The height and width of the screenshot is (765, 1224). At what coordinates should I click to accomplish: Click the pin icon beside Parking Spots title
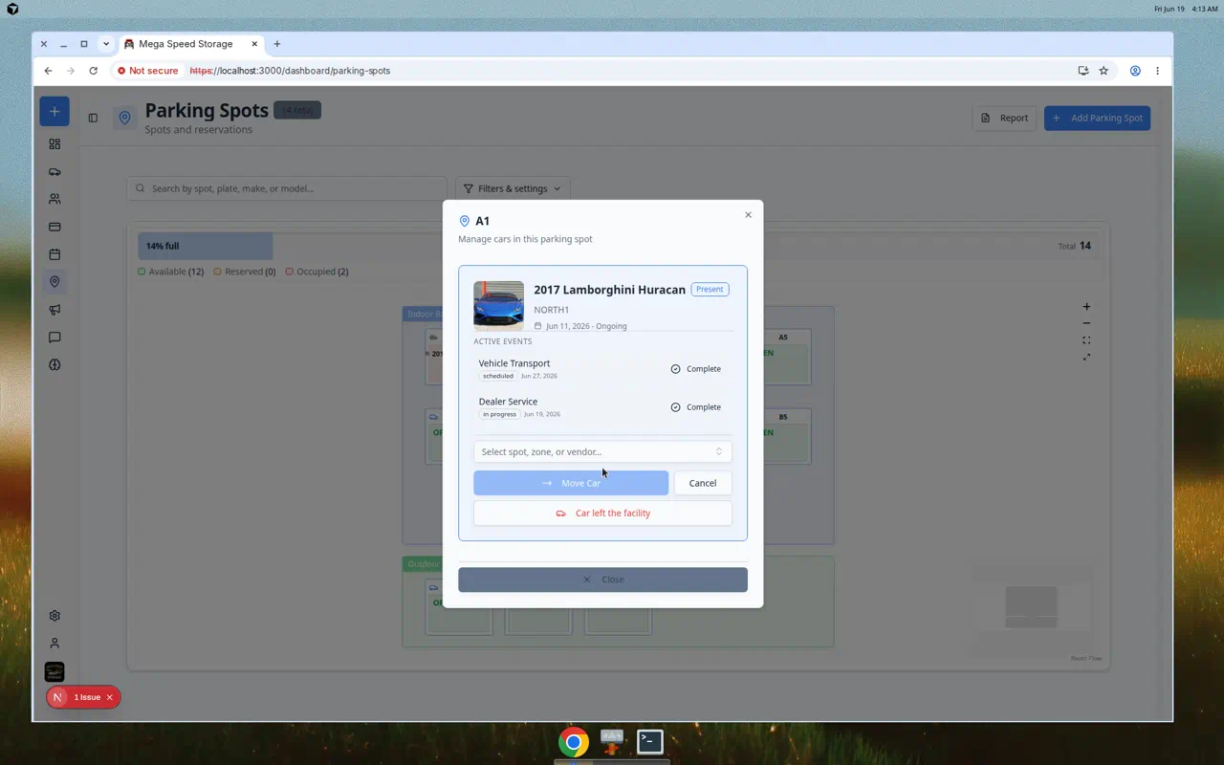pos(124,118)
